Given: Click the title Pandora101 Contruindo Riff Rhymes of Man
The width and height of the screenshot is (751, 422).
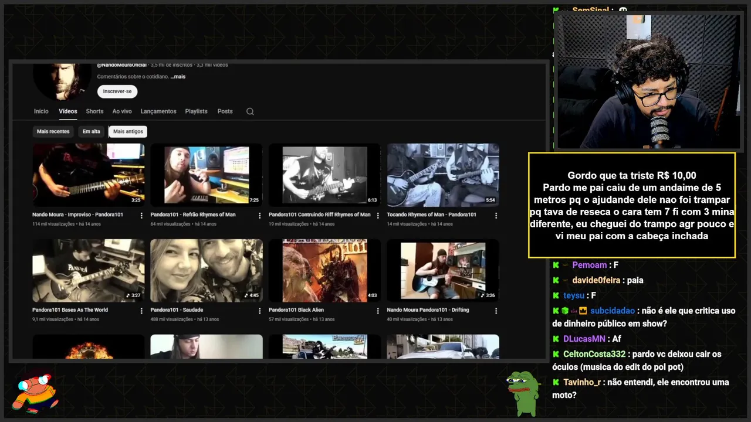Looking at the screenshot, I should [320, 215].
